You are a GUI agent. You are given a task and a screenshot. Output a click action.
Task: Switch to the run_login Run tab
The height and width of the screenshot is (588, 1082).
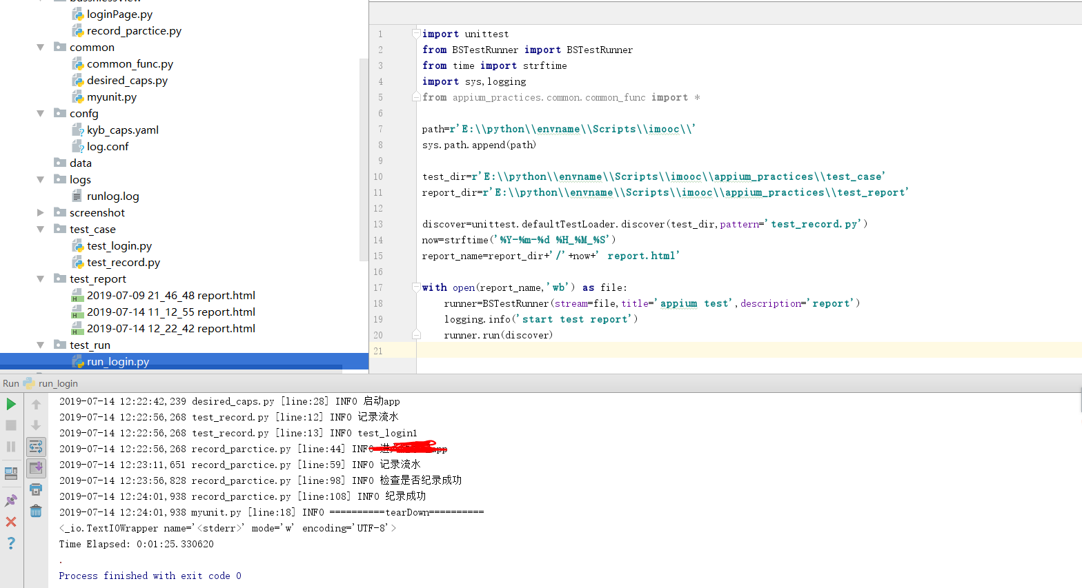pyautogui.click(x=50, y=383)
